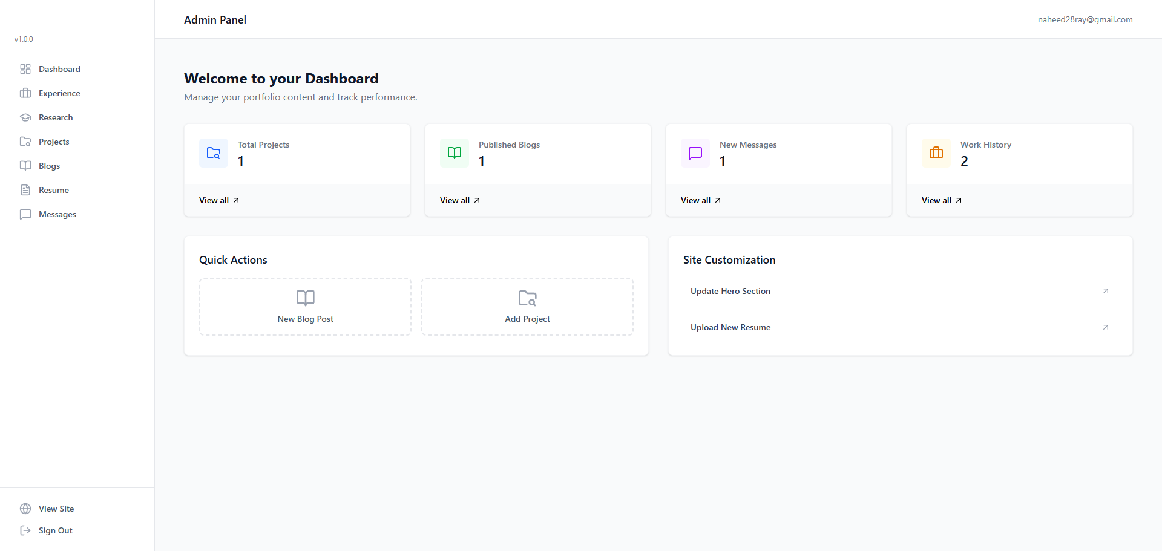This screenshot has width=1162, height=551.
Task: Click the Published Blogs green book icon
Action: [x=454, y=153]
